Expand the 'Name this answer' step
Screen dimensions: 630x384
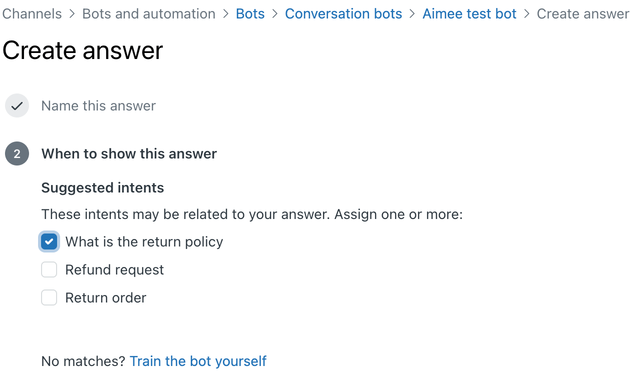click(98, 105)
